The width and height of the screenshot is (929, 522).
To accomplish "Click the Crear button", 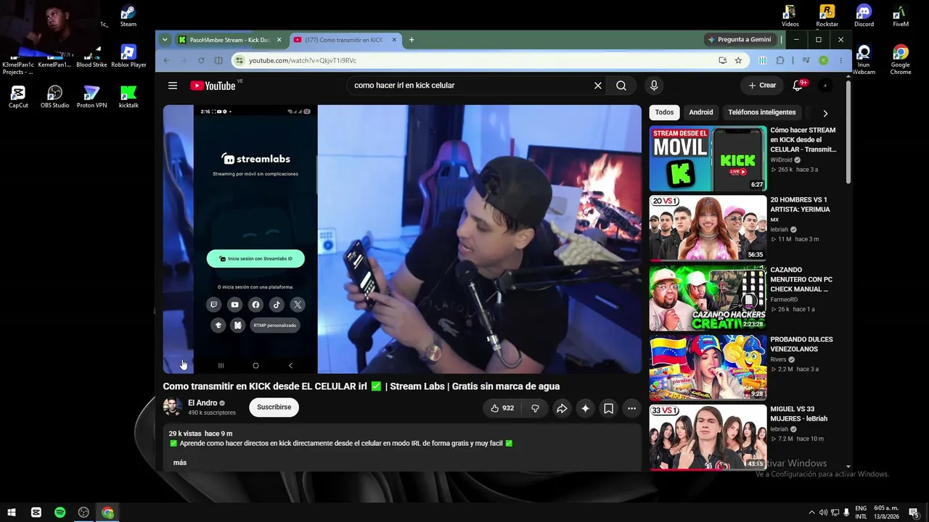I will coord(762,86).
